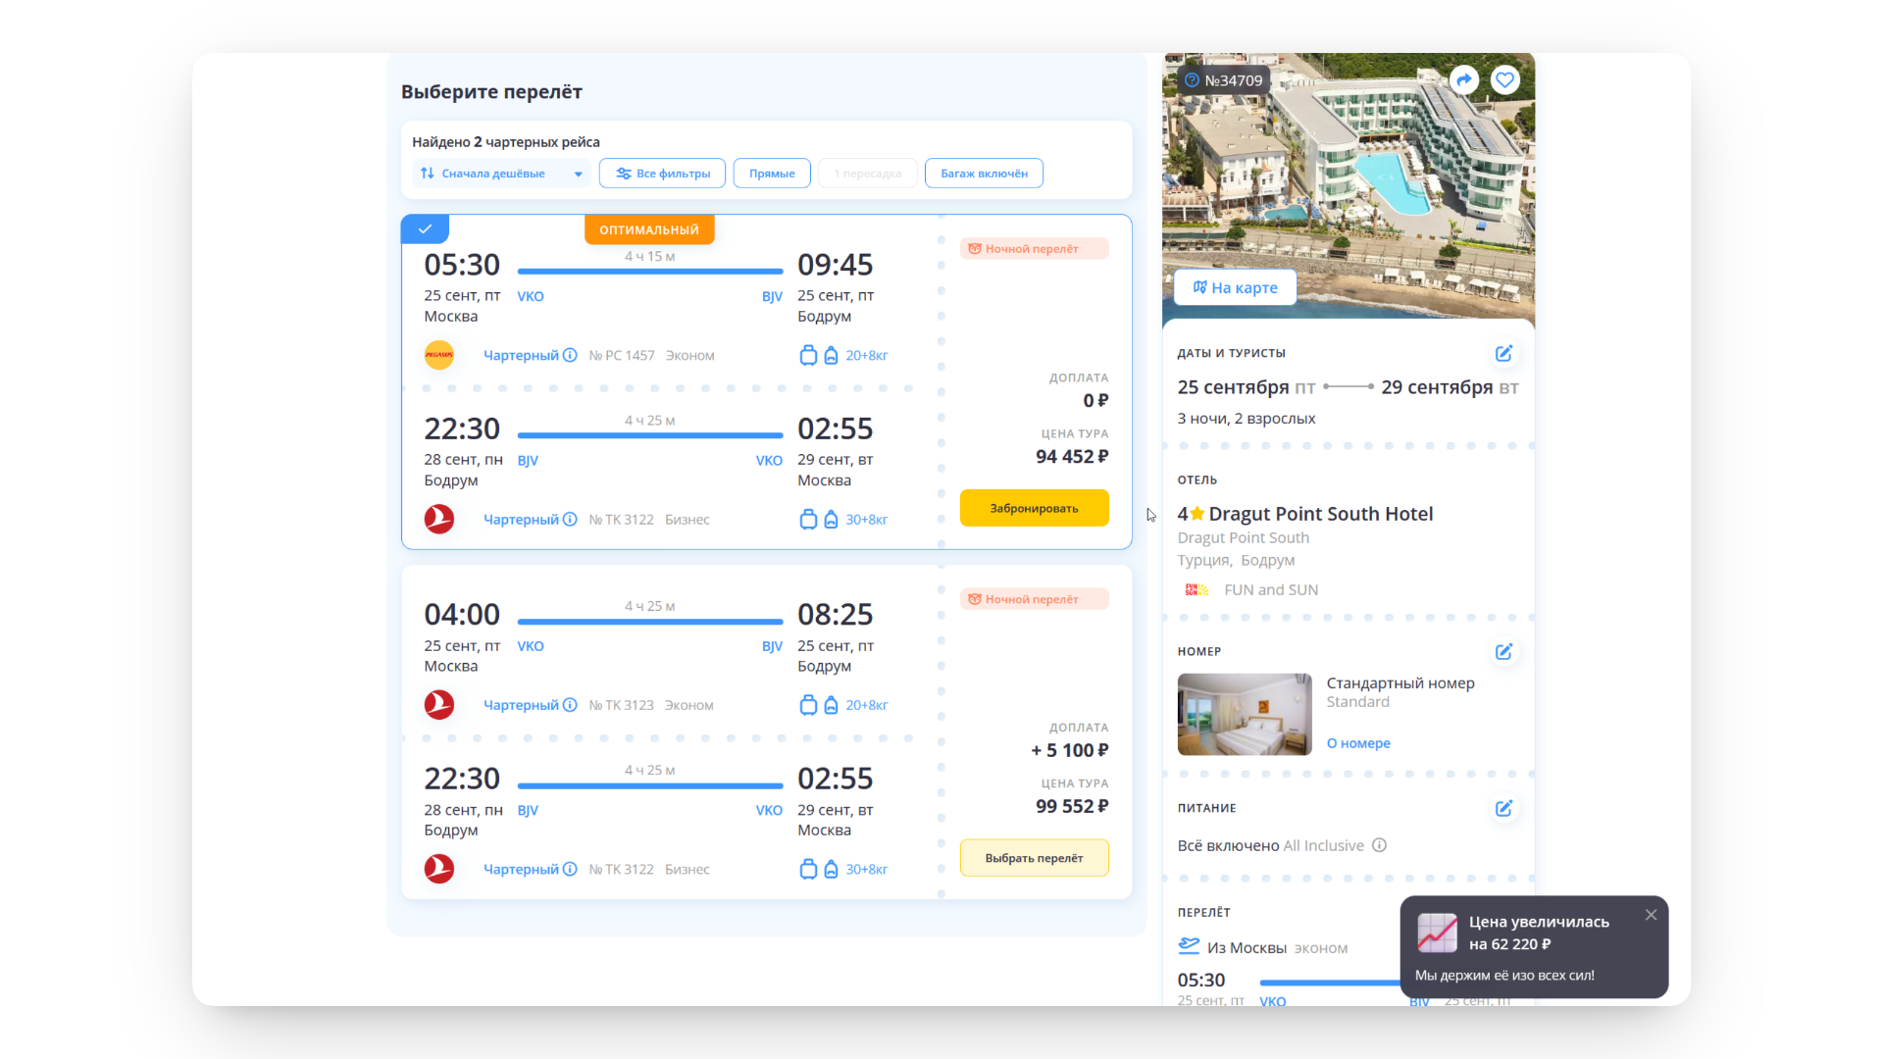The image size is (1883, 1059).
Task: Click № TK 3123 flight number
Action: [622, 705]
